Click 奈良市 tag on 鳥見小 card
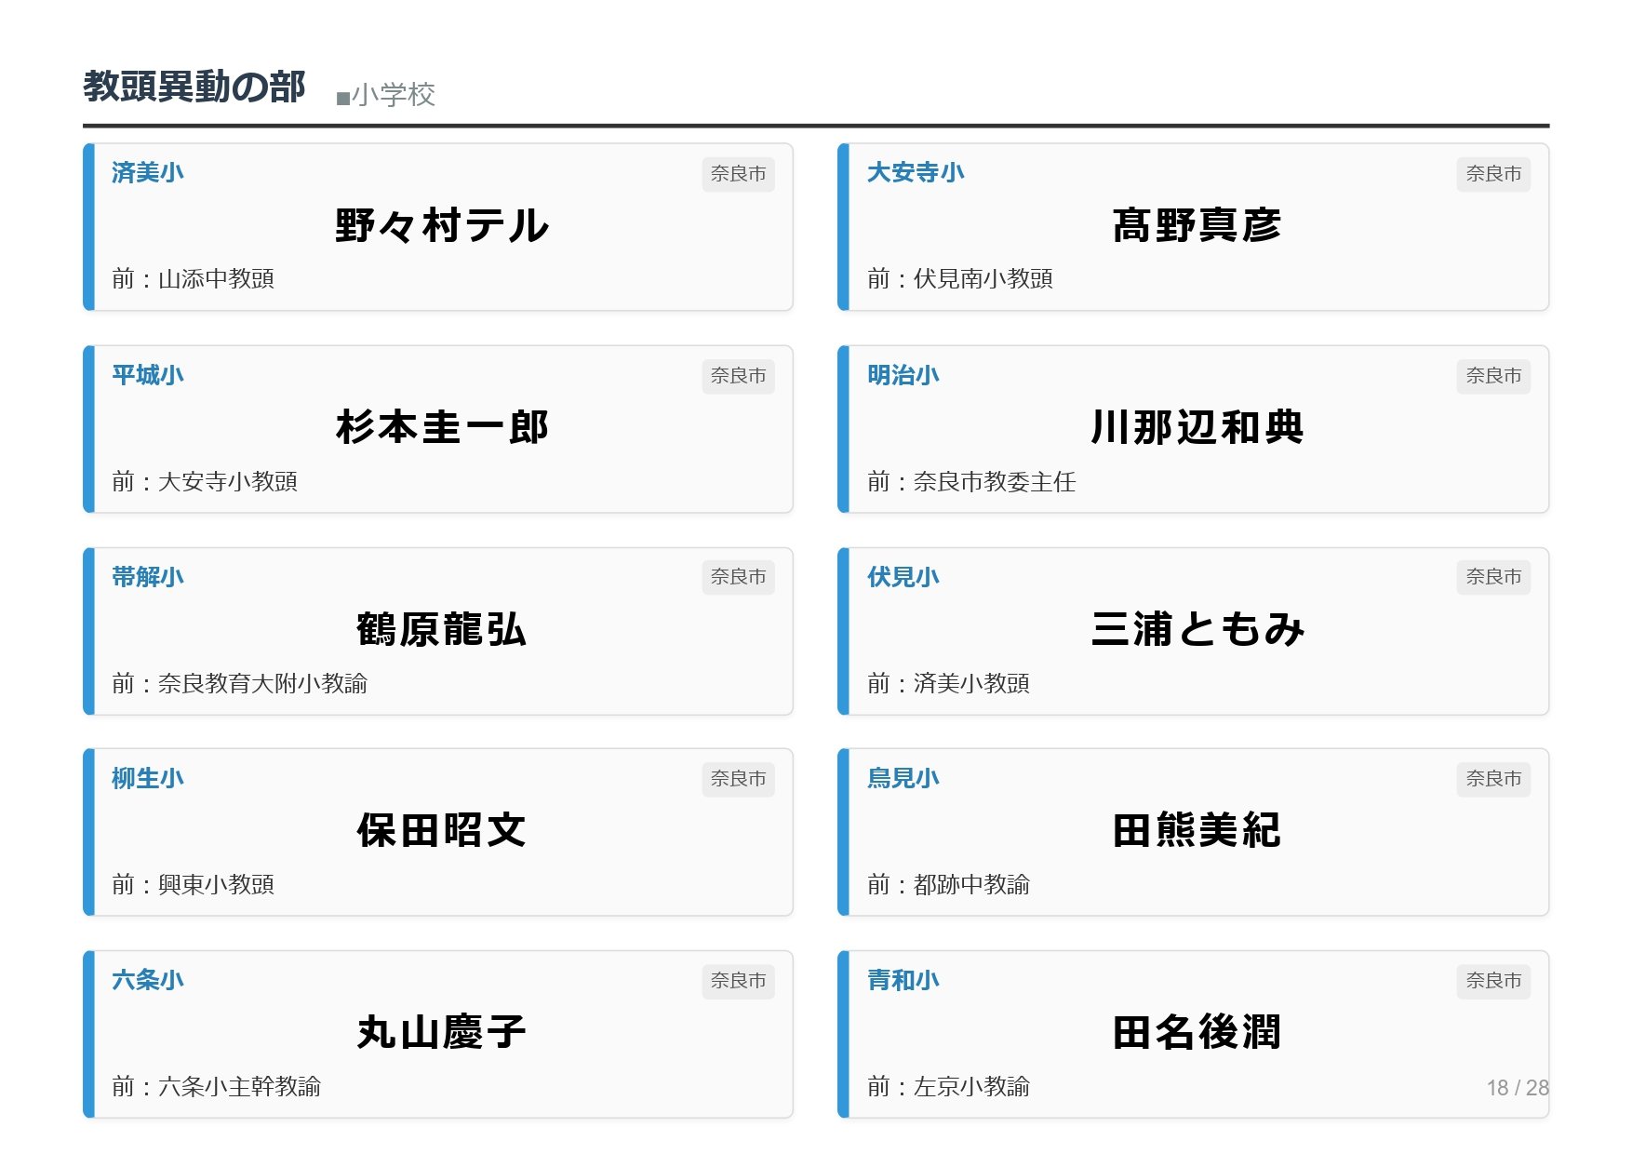Viewport: 1632px width, 1154px height. [x=1492, y=779]
